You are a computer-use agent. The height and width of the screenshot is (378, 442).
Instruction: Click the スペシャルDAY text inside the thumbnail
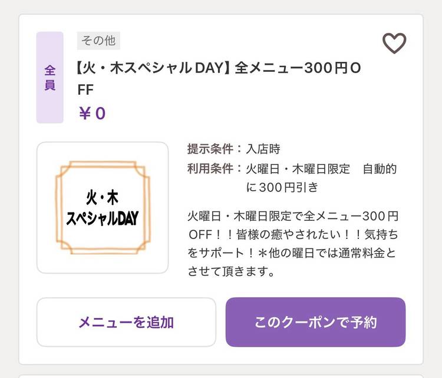(x=103, y=219)
